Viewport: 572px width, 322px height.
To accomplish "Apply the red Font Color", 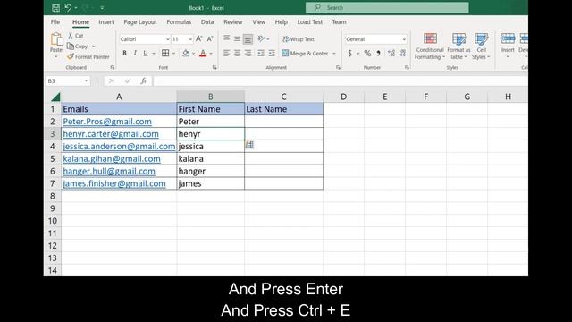I will click(203, 54).
